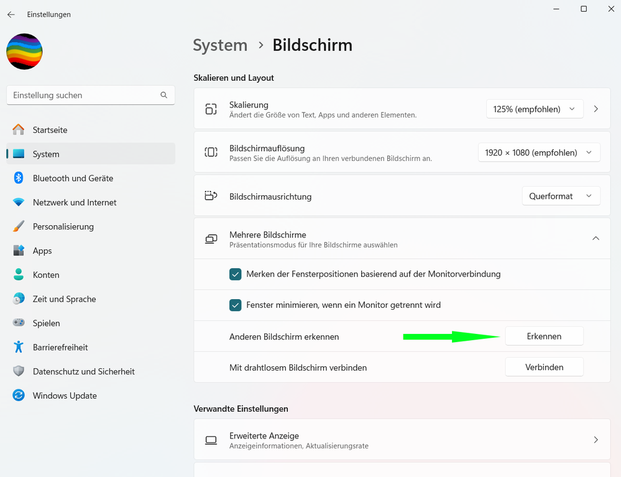Select Zeit und Sprache in sidebar
Viewport: 621px width, 477px height.
pyautogui.click(x=64, y=299)
